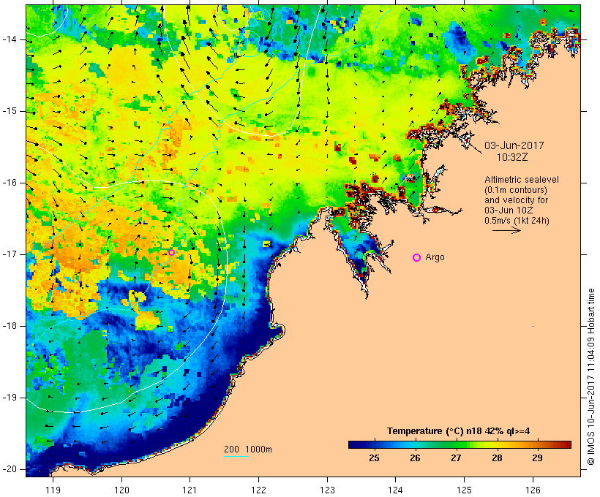Click the 'Altimetric sealevel' caption line

(522, 180)
